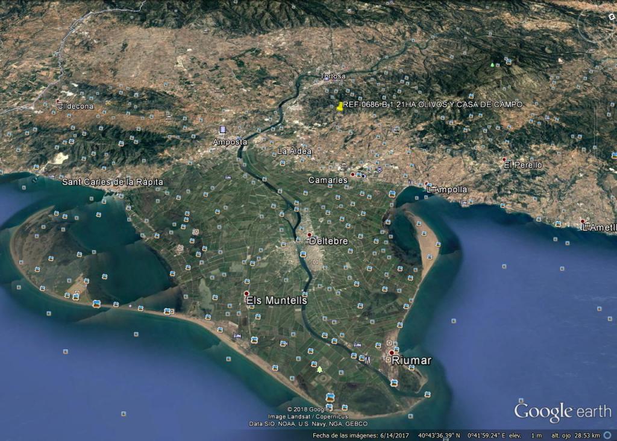Image resolution: width=617 pixels, height=441 pixels.
Task: Click the imagery date 6/14/2017 in status bar
Action: coord(394,436)
